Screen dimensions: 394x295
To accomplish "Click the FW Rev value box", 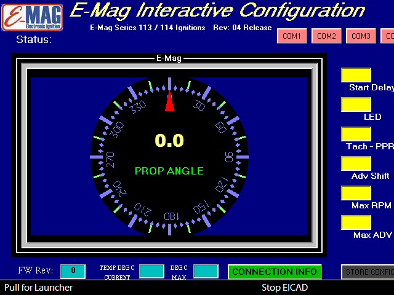I will (73, 271).
